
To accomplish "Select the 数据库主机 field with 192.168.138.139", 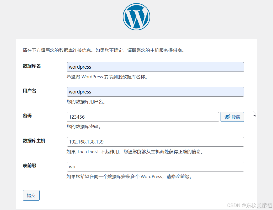I will click(155, 142).
